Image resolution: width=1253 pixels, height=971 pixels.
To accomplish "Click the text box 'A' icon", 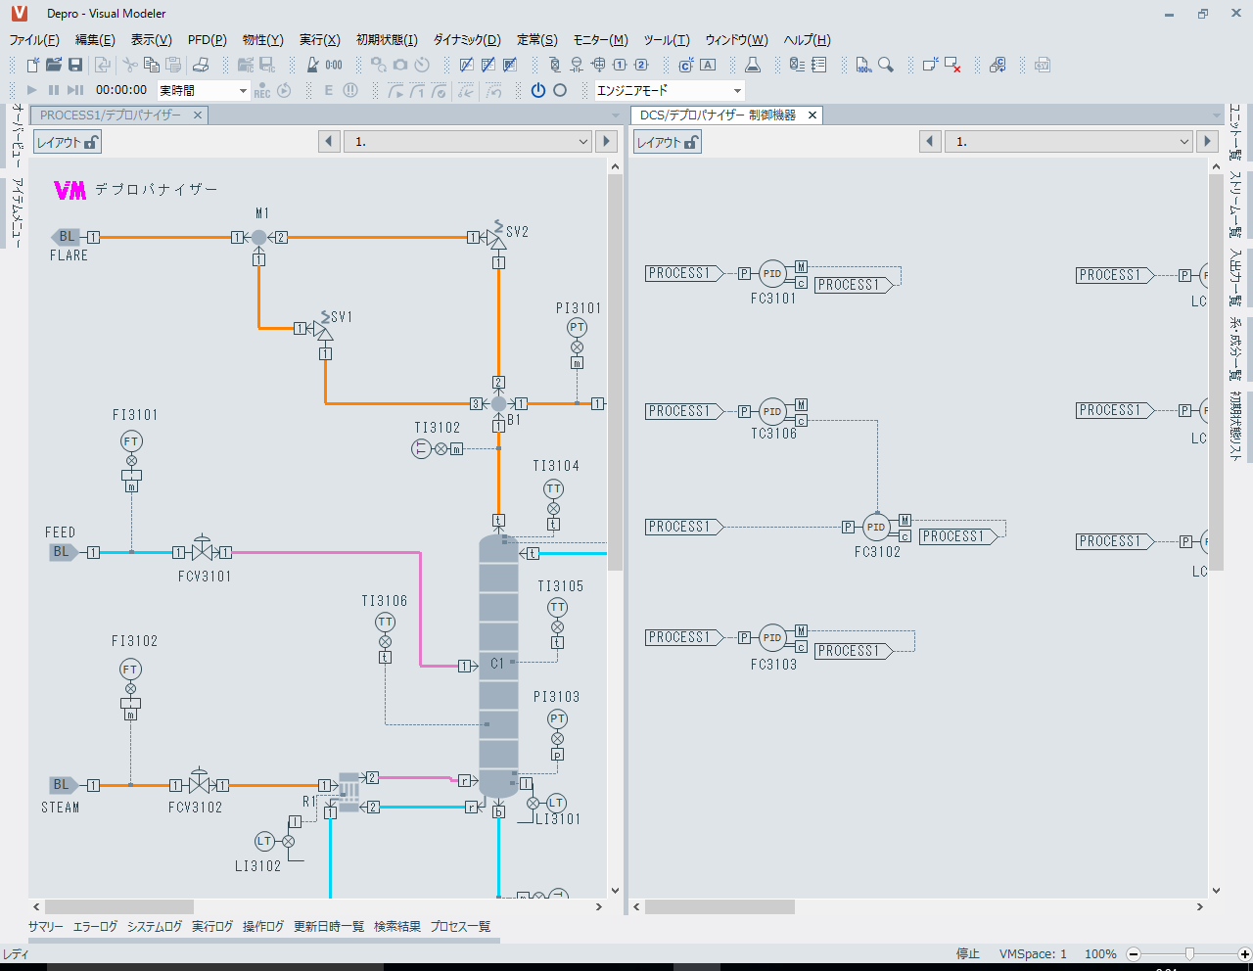I will pos(708,65).
